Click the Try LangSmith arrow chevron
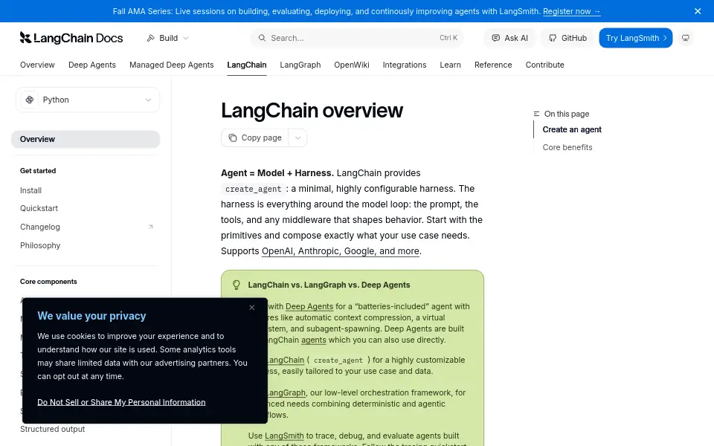714x446 pixels. (x=665, y=38)
